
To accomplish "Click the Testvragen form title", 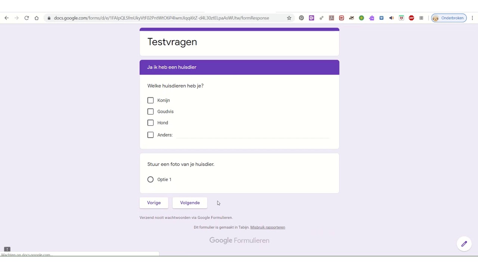I will point(172,42).
